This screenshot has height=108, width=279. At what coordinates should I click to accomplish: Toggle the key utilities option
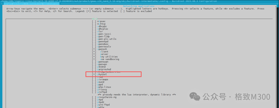tap(94, 57)
